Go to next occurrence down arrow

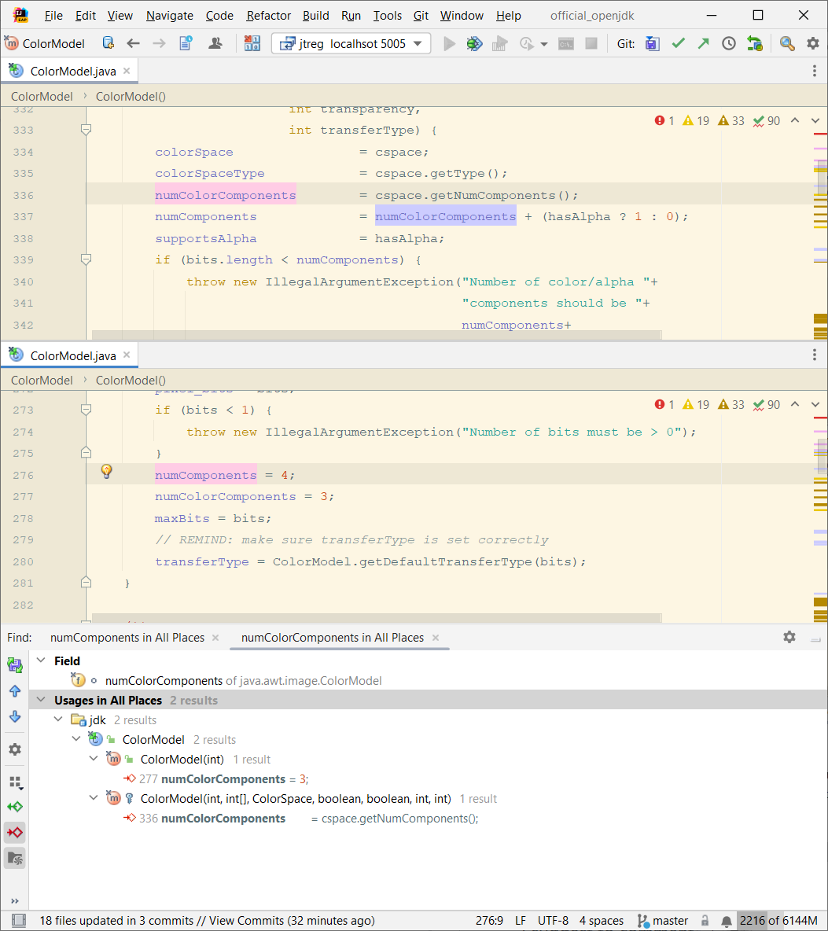pyautogui.click(x=15, y=716)
